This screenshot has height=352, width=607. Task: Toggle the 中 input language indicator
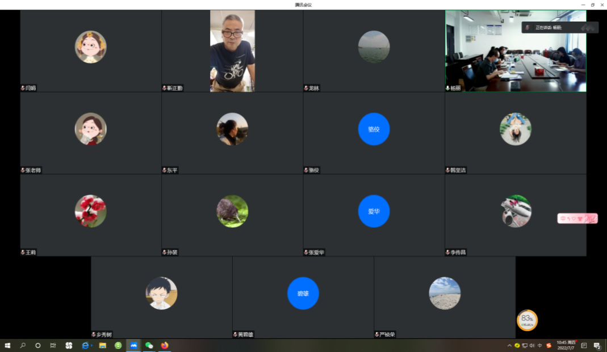540,345
